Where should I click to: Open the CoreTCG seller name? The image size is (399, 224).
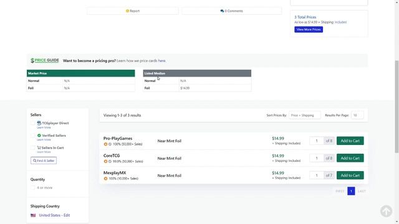pyautogui.click(x=112, y=156)
